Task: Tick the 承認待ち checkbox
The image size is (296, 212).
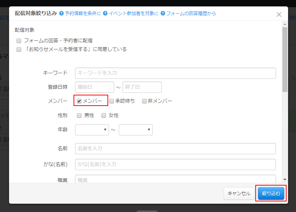Action: coord(112,101)
